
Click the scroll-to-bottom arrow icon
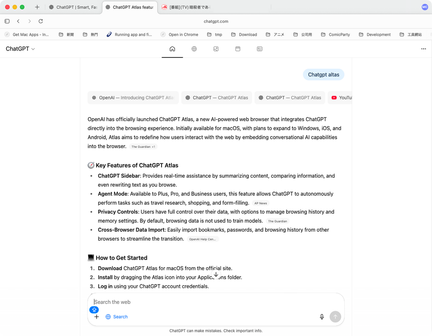click(216, 274)
